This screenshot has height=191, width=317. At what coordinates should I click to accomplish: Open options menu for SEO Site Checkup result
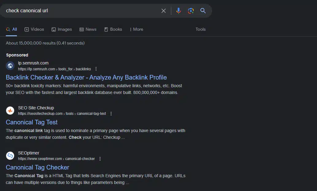point(111,114)
